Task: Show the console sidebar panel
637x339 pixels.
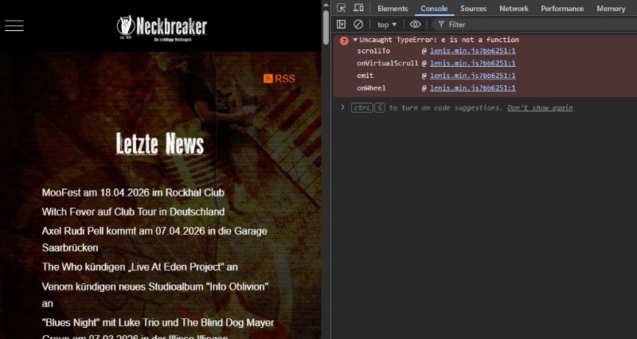Action: pyautogui.click(x=341, y=25)
